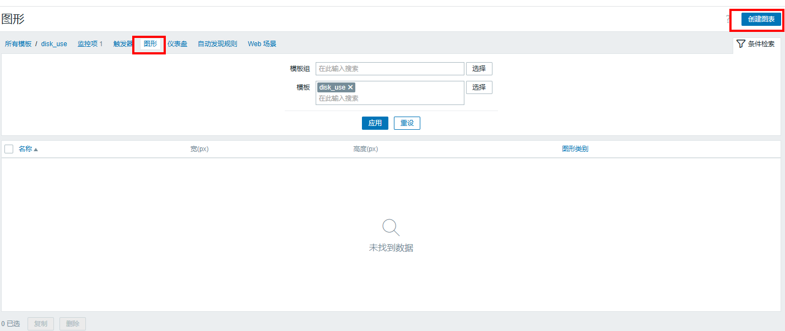Click the 未找到数据 message text
The height and width of the screenshot is (331, 785).
(391, 248)
